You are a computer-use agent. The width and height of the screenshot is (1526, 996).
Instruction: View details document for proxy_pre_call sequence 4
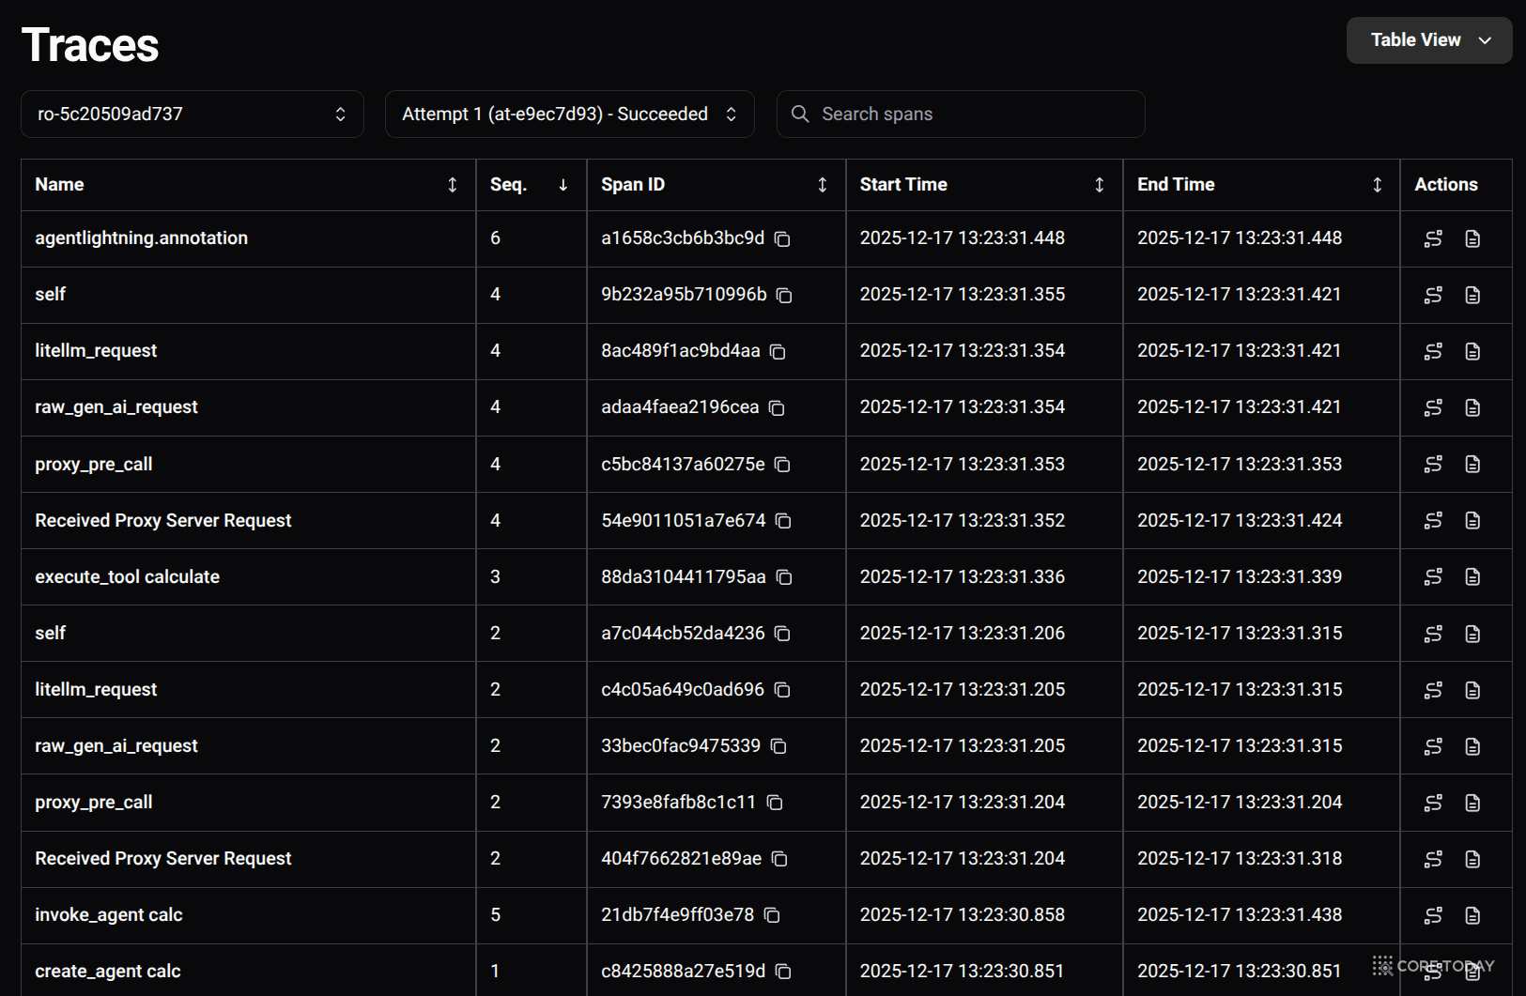tap(1472, 465)
